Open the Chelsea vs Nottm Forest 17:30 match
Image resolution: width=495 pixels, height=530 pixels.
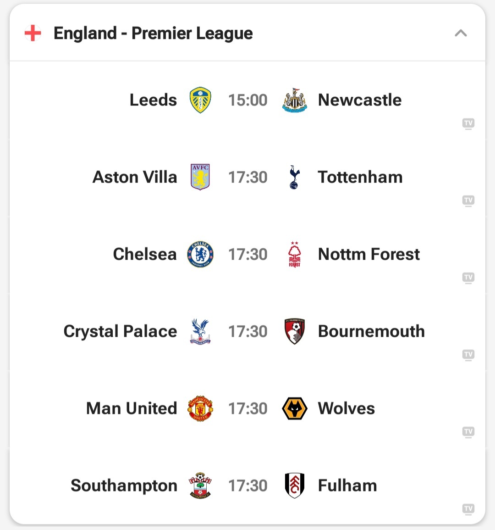pyautogui.click(x=247, y=254)
